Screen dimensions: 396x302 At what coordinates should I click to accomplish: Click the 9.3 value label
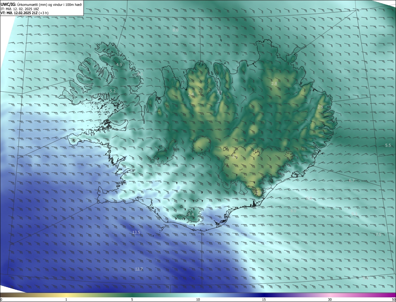(355, 214)
